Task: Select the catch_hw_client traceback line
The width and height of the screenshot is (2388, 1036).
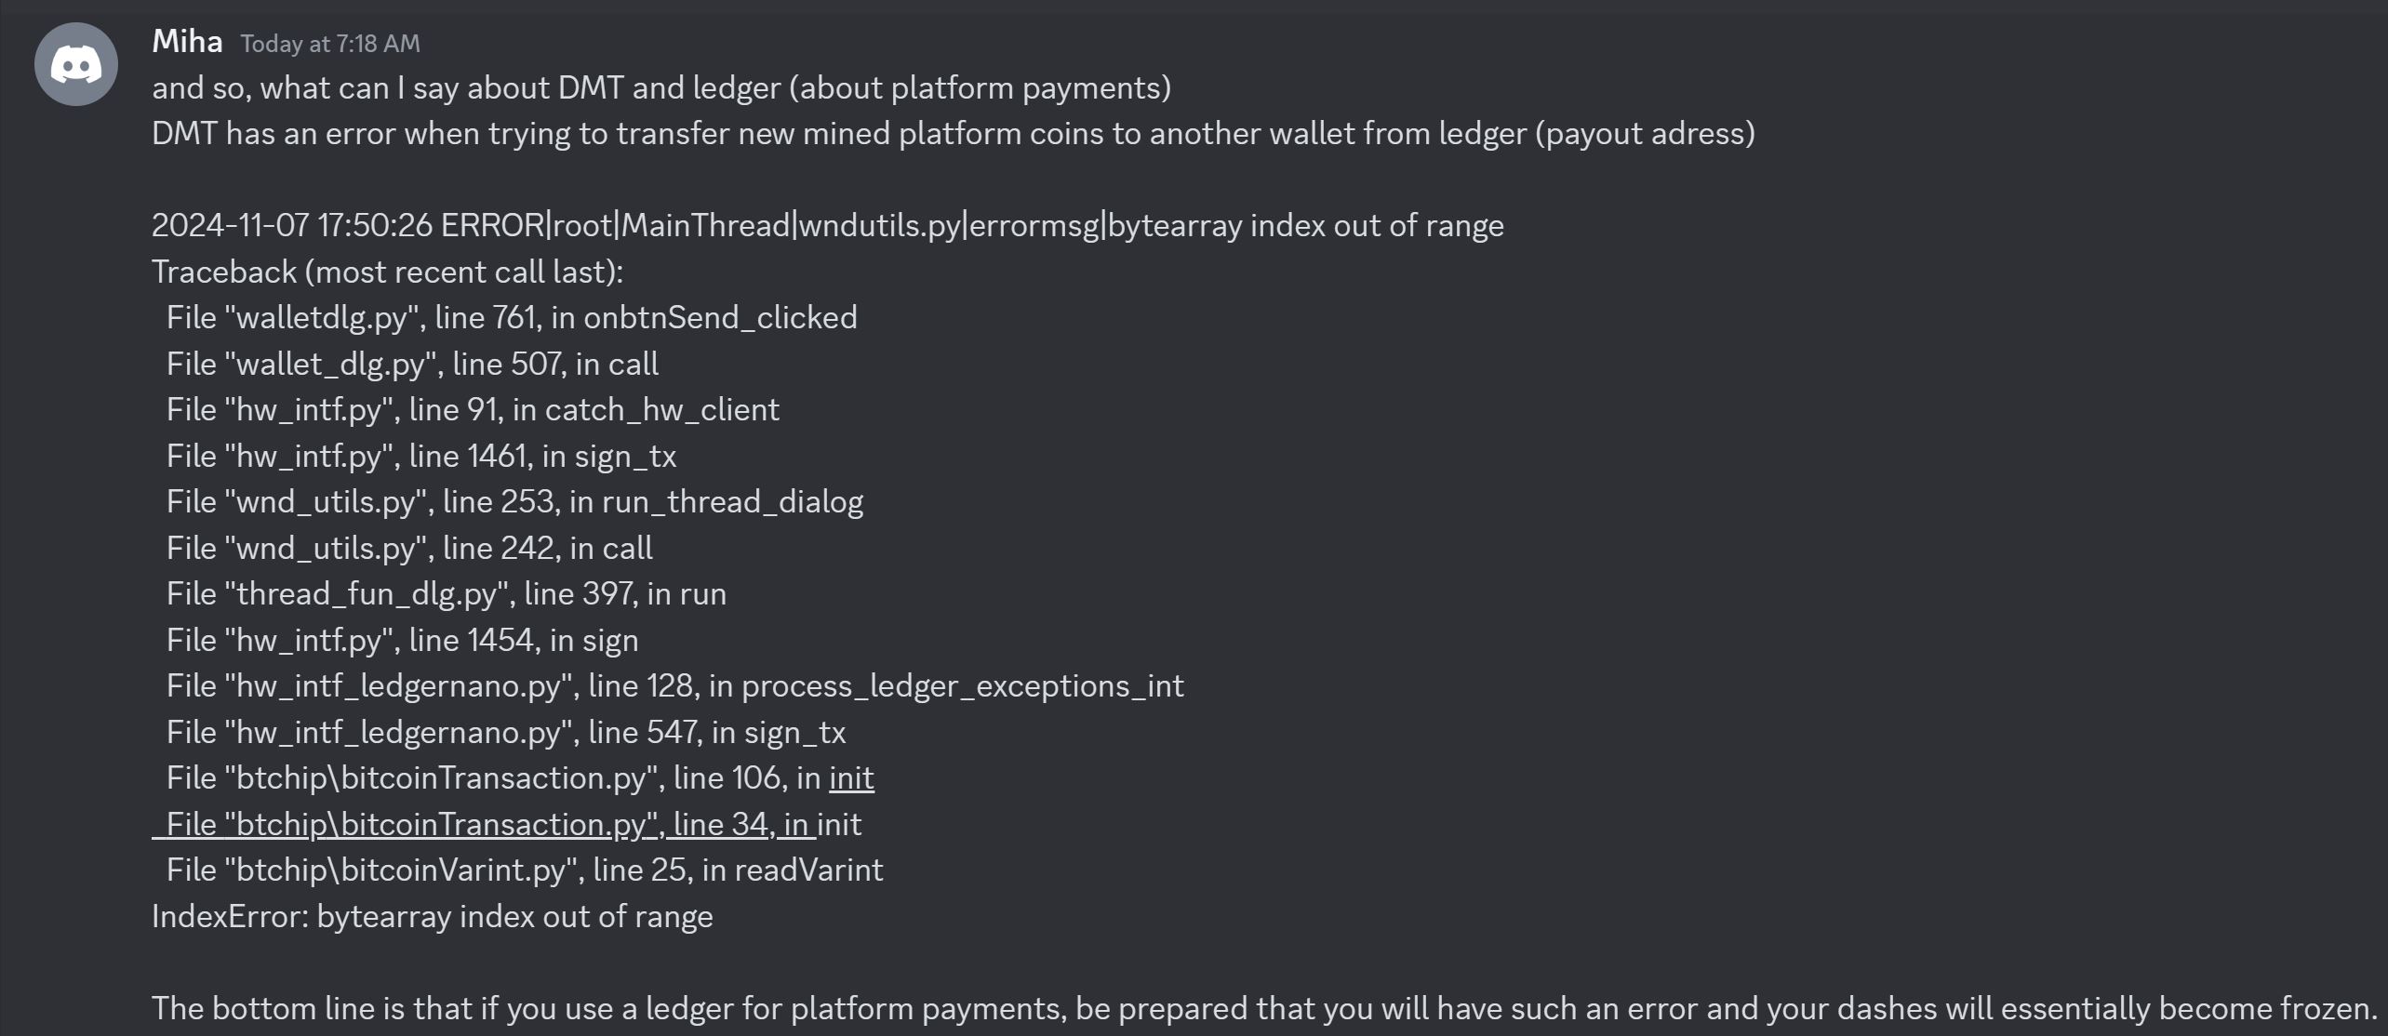Action: pos(473,409)
